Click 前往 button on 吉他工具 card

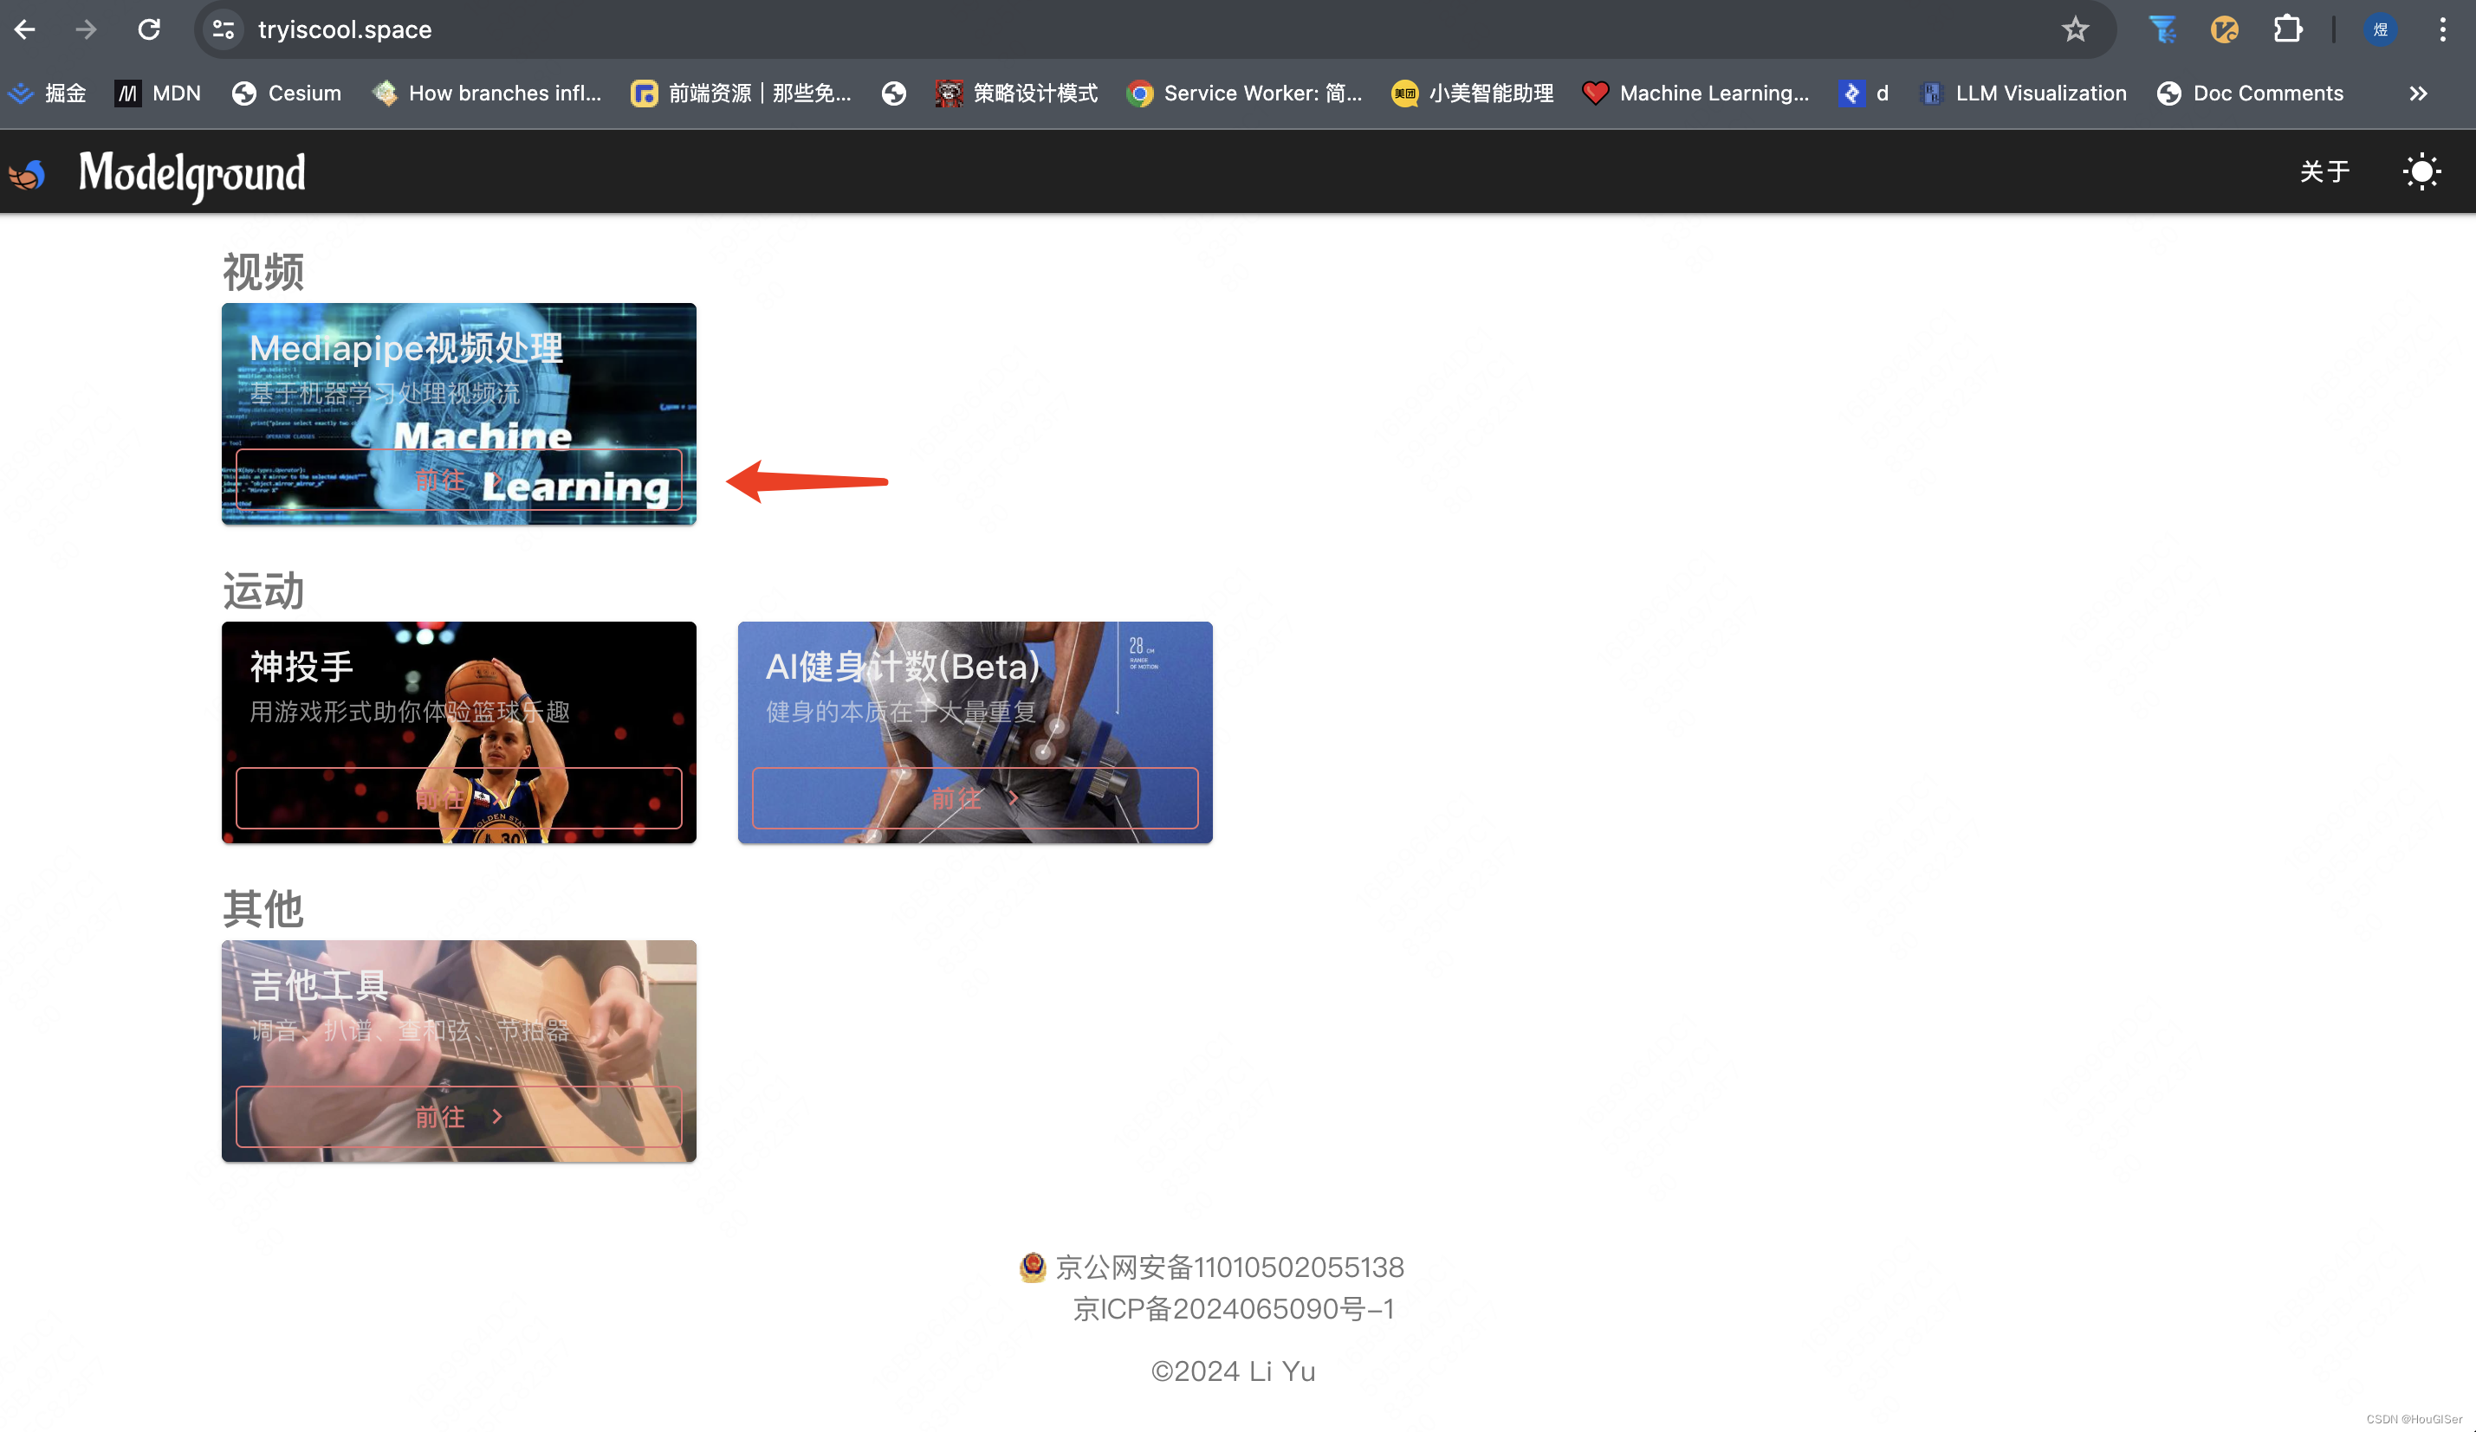tap(459, 1117)
